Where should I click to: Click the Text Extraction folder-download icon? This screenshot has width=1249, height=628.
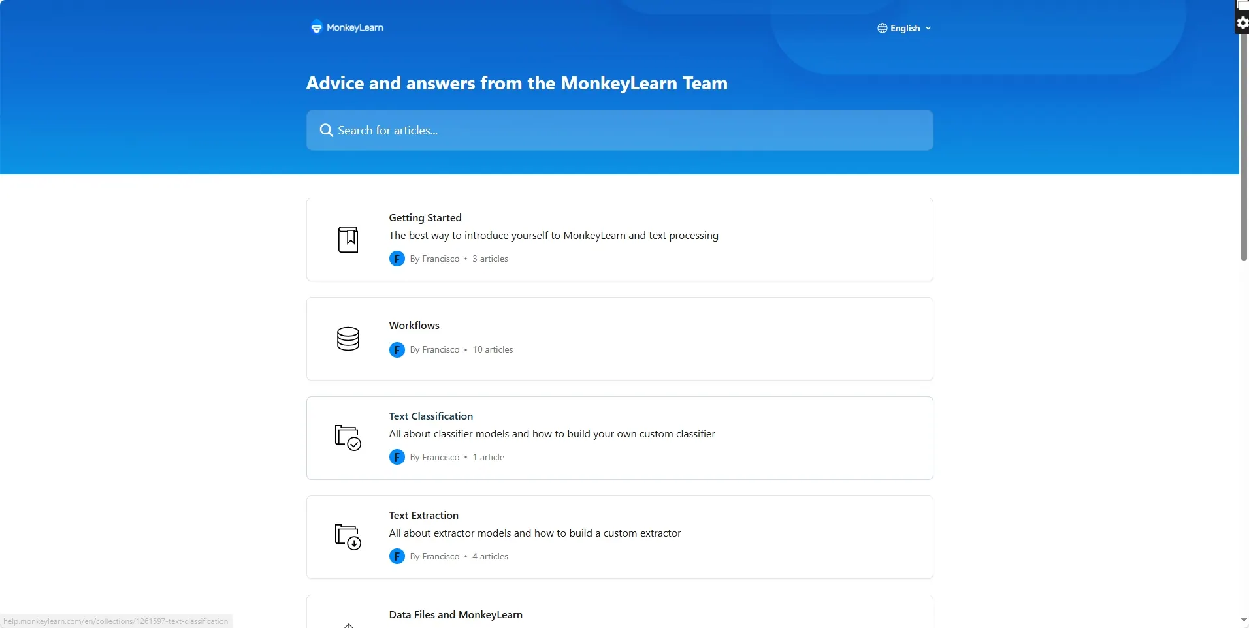pos(348,537)
